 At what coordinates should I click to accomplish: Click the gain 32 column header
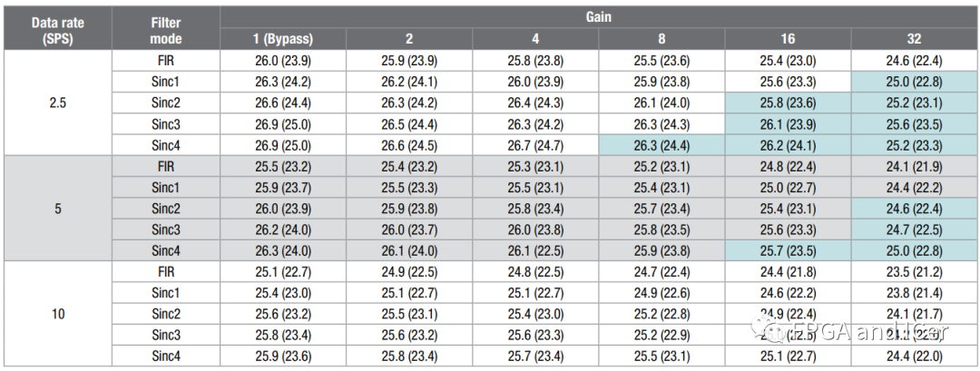(914, 39)
